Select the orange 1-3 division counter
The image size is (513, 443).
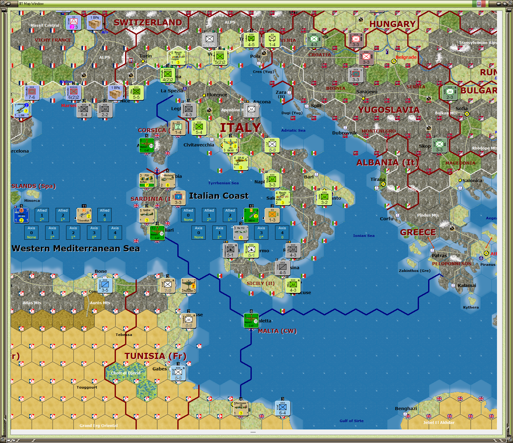tap(272, 215)
